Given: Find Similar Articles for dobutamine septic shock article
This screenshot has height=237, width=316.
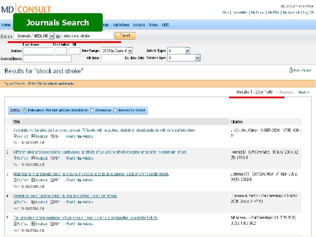Looking at the screenshot, I should [x=80, y=180].
